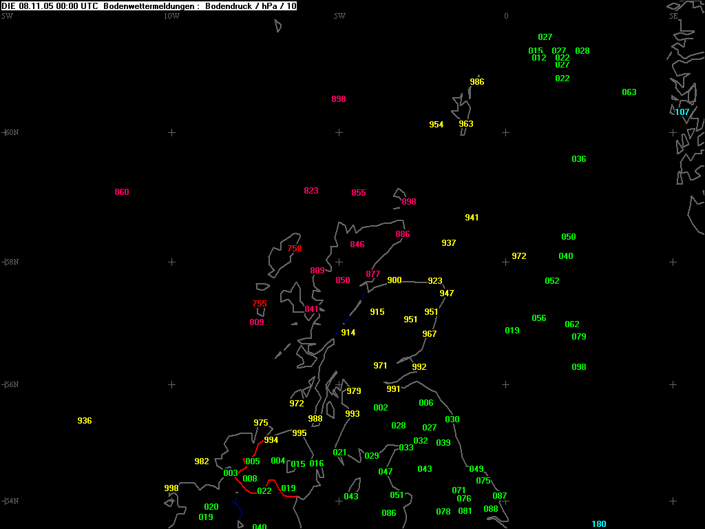Click the Bodenwettermeldungen title header
This screenshot has width=705, height=529.
click(149, 6)
